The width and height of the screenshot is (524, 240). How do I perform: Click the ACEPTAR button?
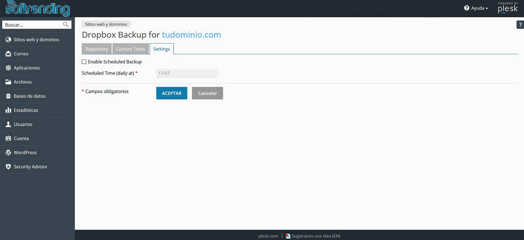(x=172, y=93)
